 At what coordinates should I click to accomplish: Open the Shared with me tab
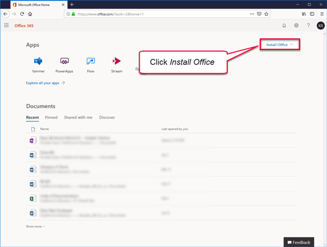click(78, 117)
